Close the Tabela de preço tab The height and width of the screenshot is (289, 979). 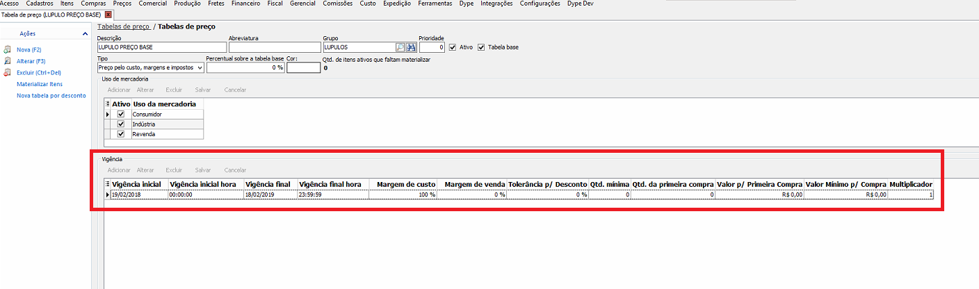[x=108, y=15]
